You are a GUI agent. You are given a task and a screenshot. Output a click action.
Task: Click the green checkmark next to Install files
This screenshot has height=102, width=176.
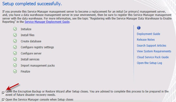pyautogui.click(x=15, y=35)
